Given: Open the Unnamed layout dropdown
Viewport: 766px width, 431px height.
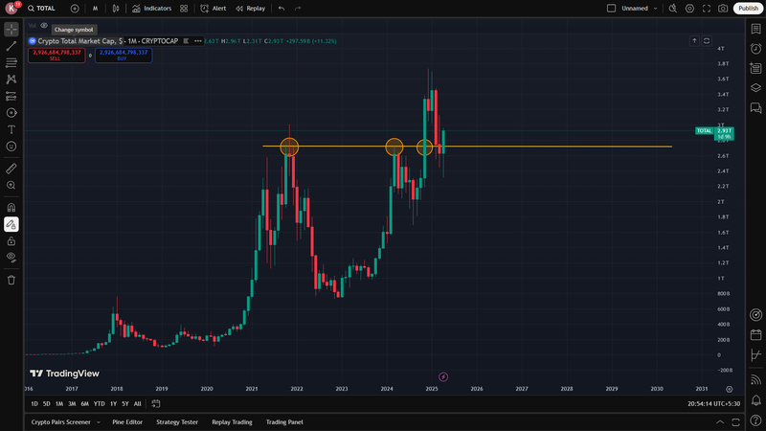Looking at the screenshot, I should pyautogui.click(x=640, y=9).
